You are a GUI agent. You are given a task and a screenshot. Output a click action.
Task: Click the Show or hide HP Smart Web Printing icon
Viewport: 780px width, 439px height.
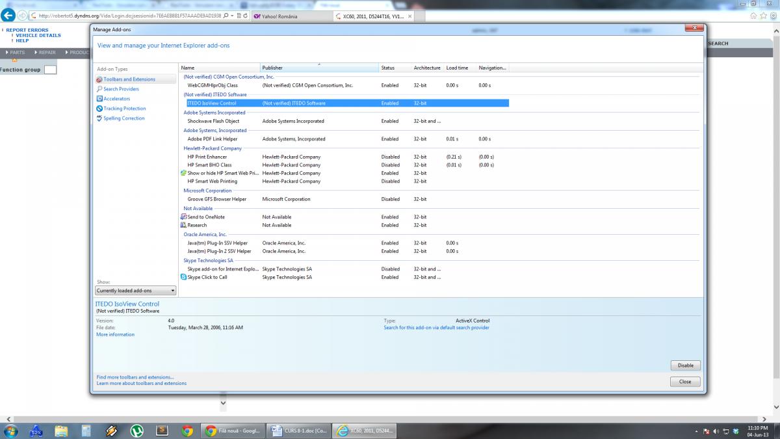pyautogui.click(x=183, y=173)
